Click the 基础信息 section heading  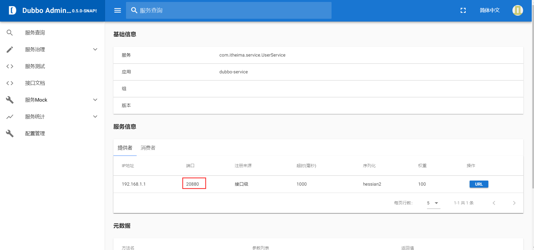click(x=125, y=34)
